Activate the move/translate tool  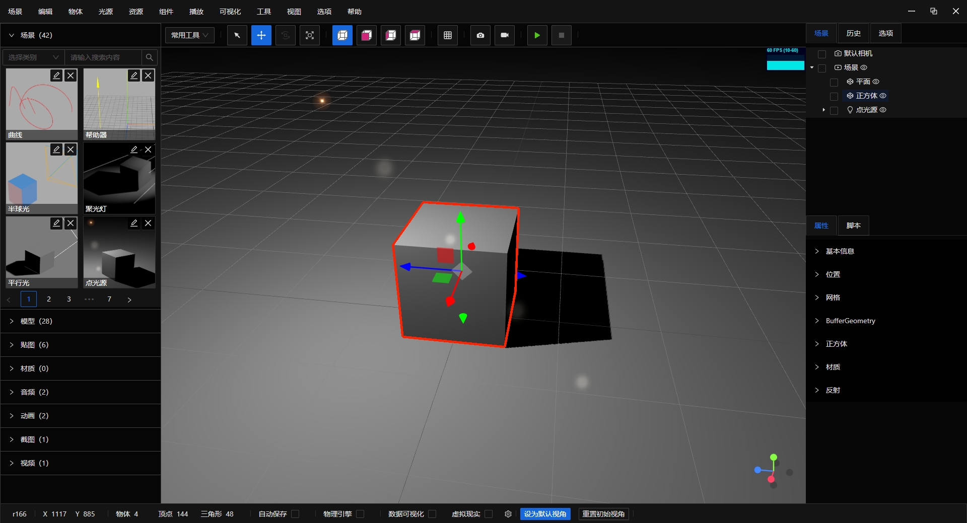point(261,35)
